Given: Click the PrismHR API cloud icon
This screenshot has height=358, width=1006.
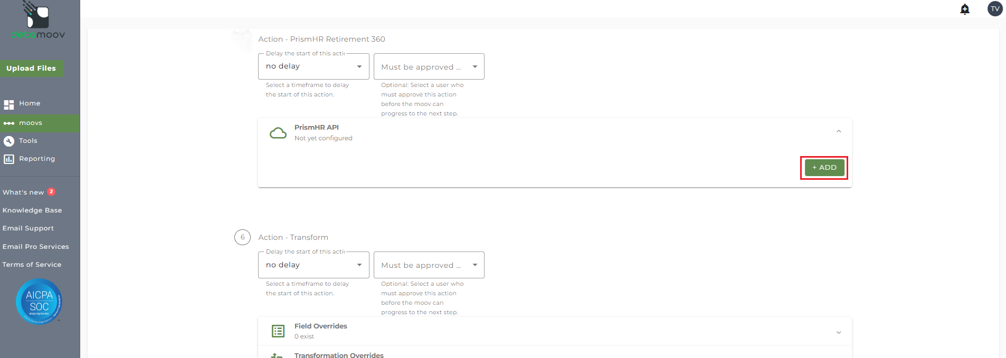Looking at the screenshot, I should click(x=278, y=133).
